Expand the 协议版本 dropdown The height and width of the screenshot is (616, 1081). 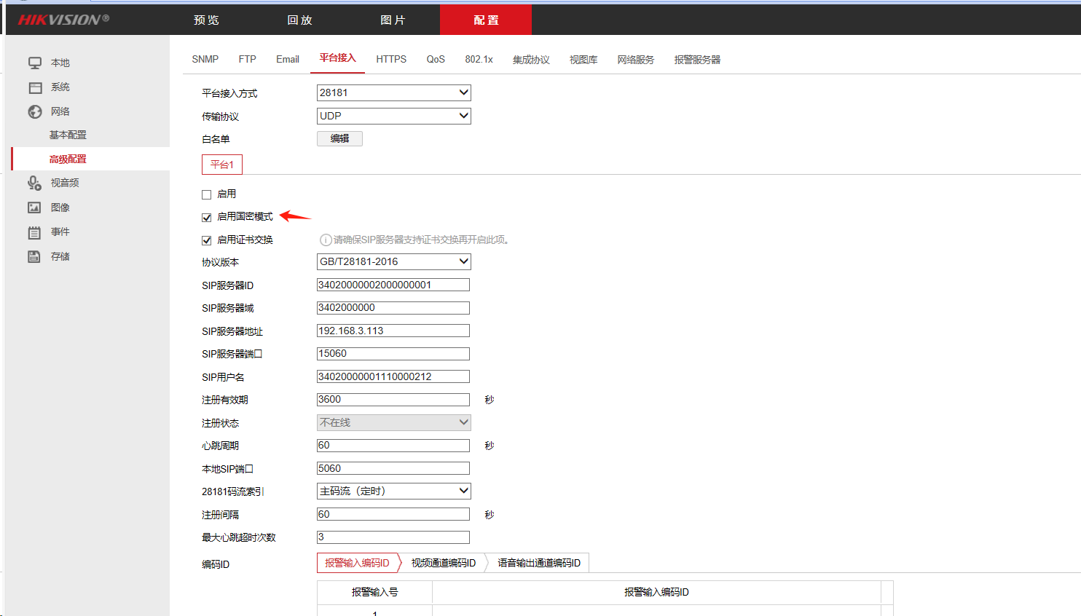click(x=393, y=261)
